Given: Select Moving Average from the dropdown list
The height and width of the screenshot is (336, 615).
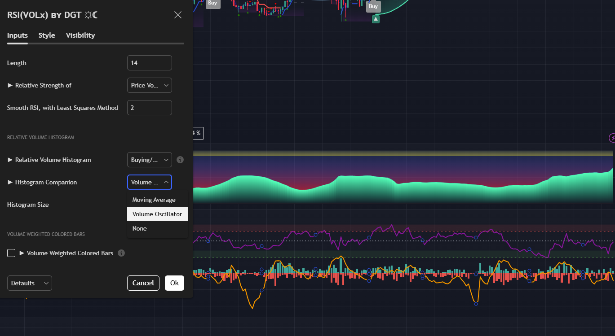Looking at the screenshot, I should pyautogui.click(x=154, y=200).
